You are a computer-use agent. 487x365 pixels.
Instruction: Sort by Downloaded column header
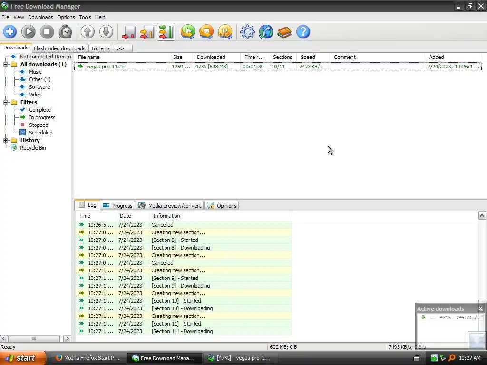click(x=216, y=57)
